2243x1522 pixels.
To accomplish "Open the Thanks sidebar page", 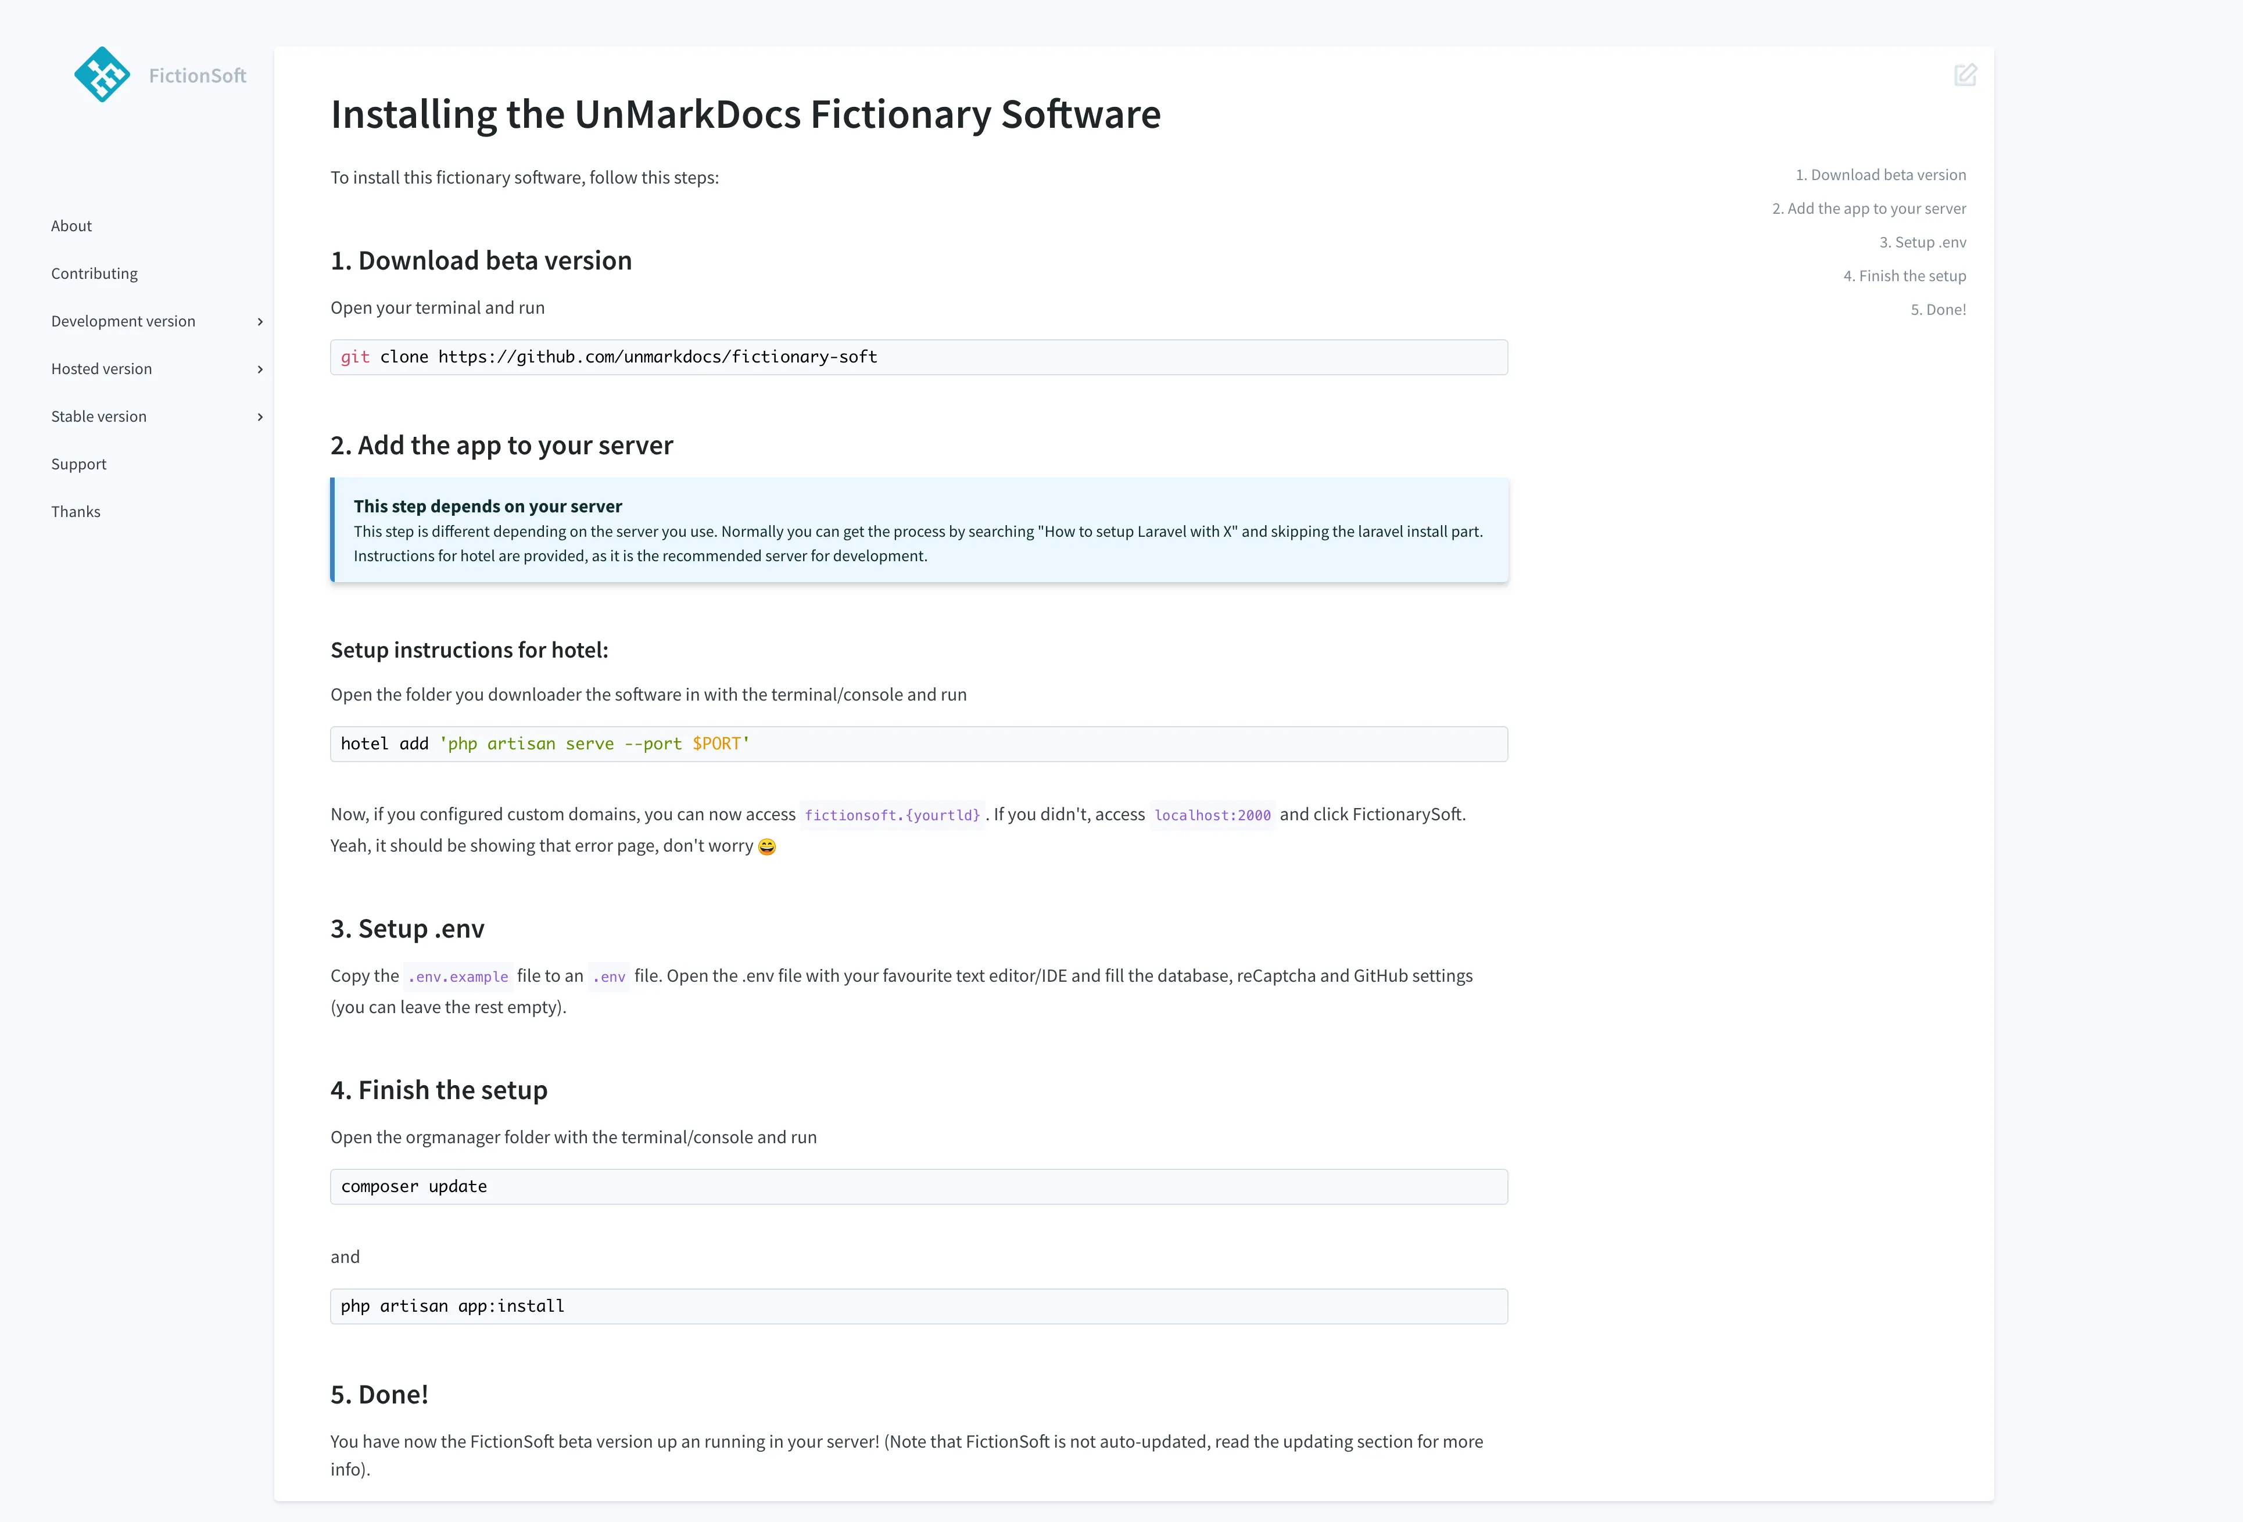I will (76, 512).
